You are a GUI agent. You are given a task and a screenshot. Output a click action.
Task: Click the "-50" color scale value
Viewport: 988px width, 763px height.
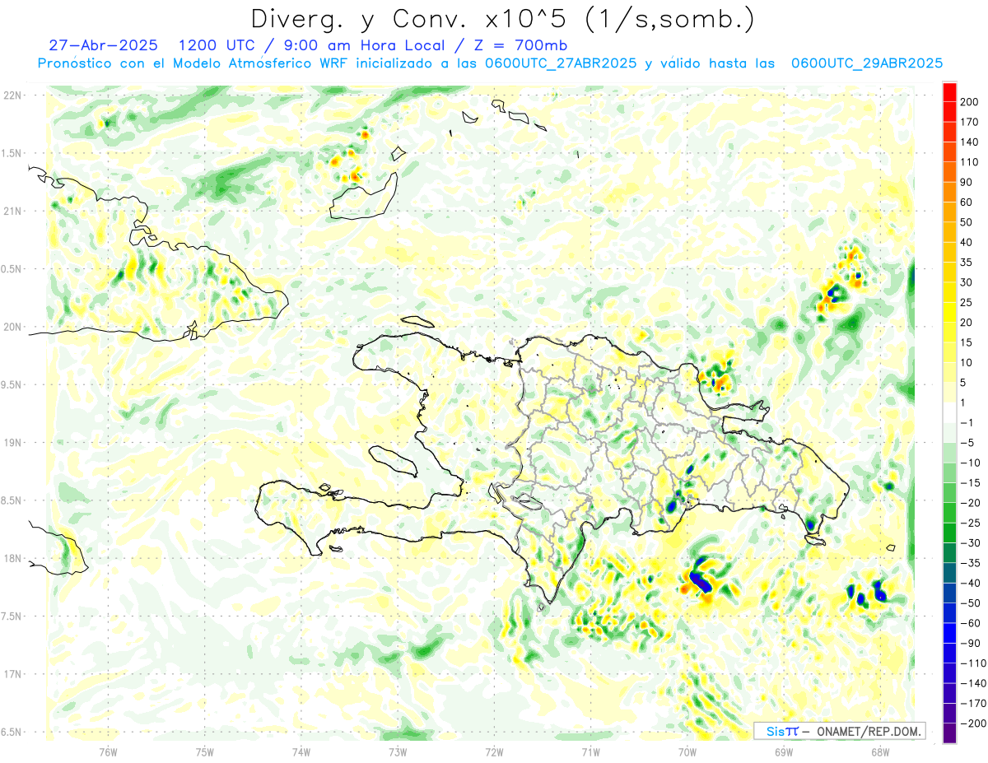tap(969, 603)
